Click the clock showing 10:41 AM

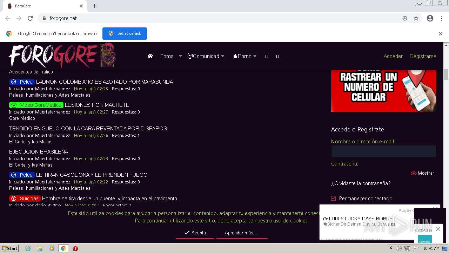[431, 248]
